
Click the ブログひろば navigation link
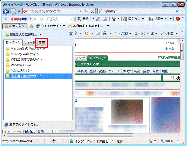[90, 64]
